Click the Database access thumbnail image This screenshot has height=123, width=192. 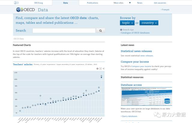146,96
